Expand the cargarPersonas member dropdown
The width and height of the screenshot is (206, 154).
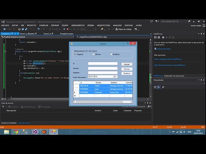pos(151,37)
